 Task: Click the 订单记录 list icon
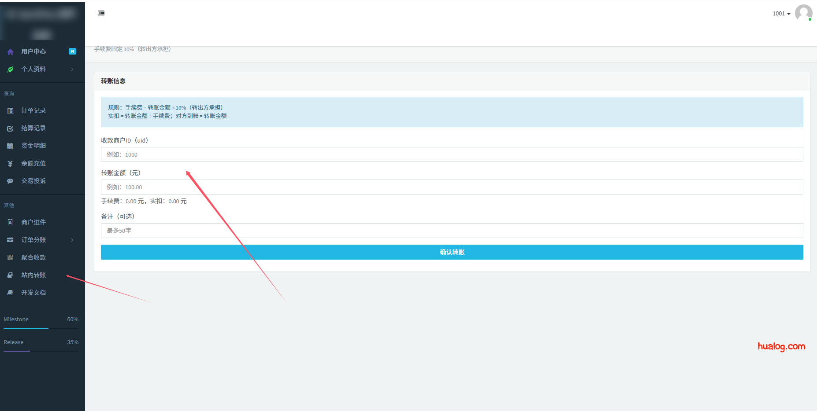[x=10, y=111]
